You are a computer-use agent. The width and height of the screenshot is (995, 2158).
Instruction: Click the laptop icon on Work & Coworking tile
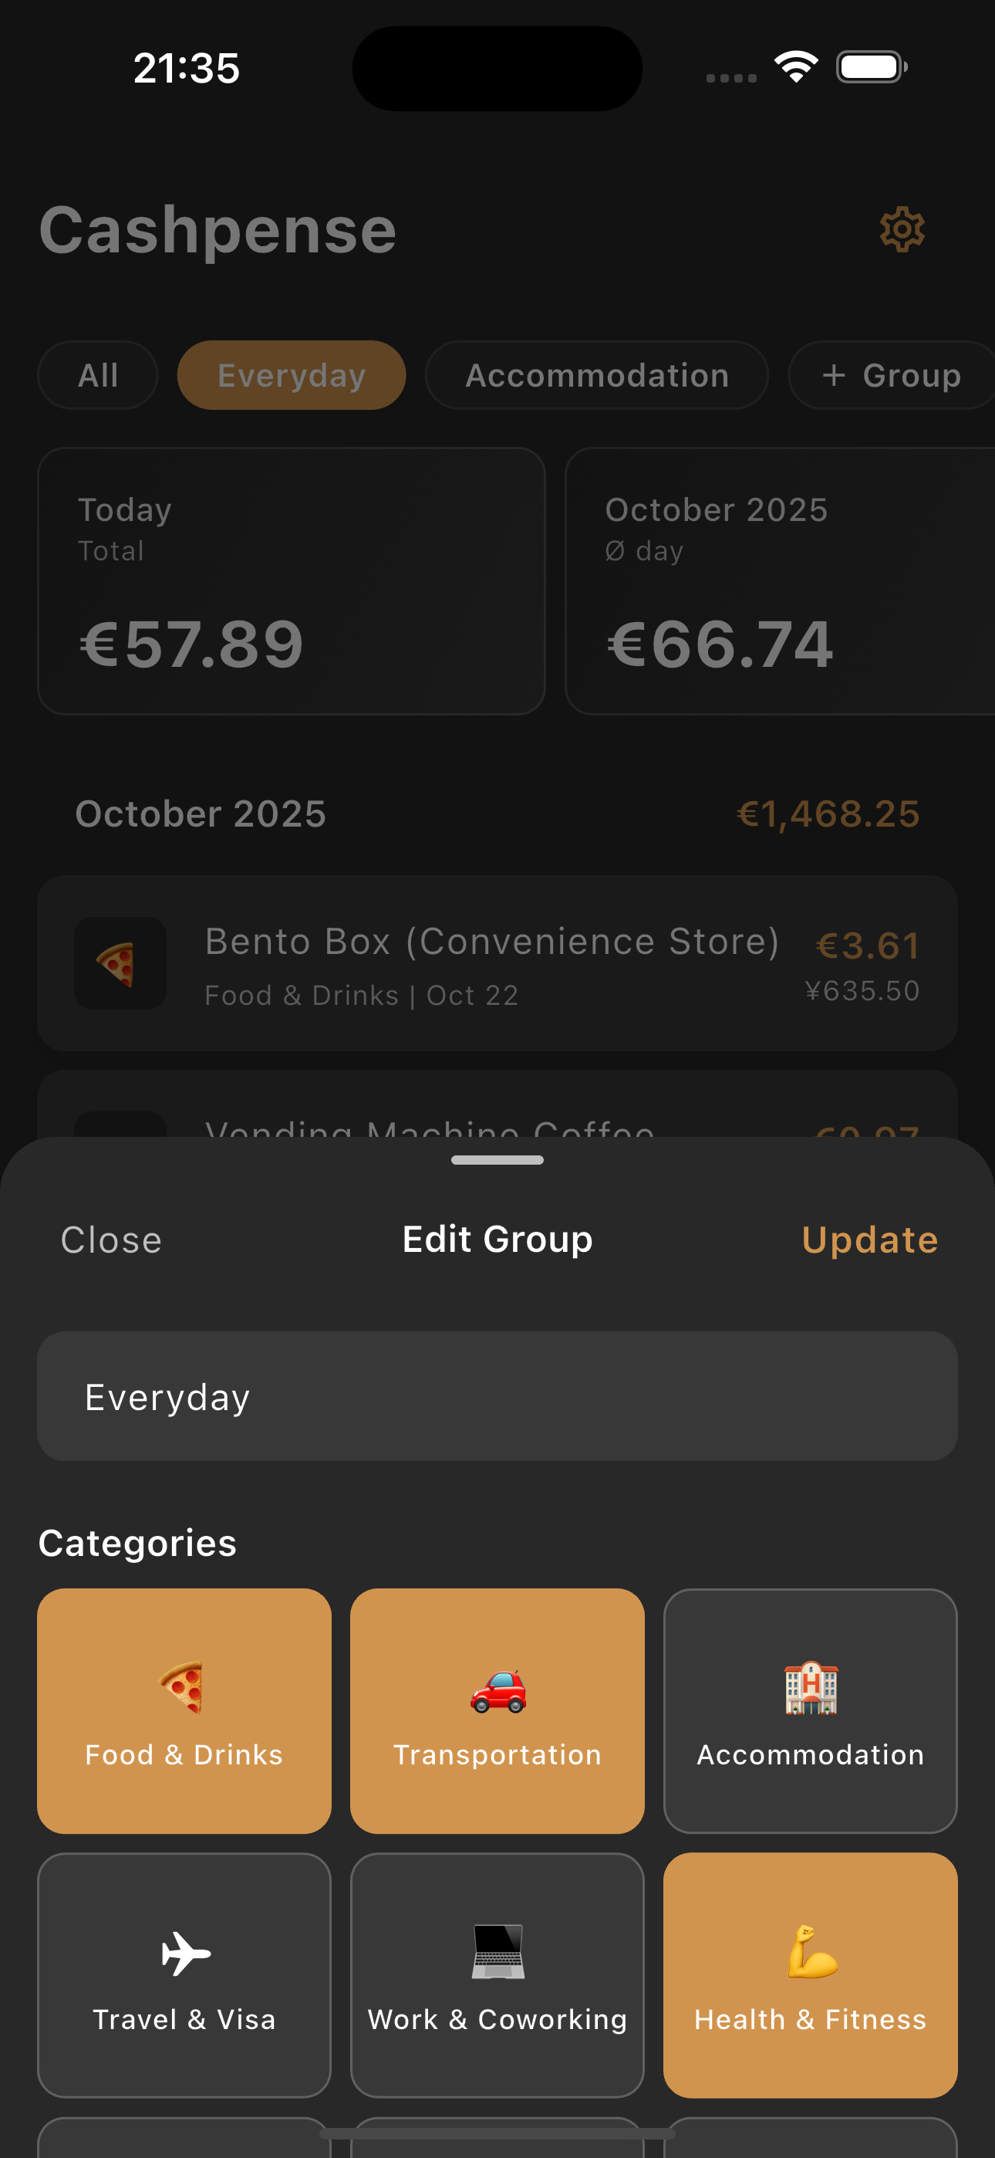click(x=497, y=1952)
